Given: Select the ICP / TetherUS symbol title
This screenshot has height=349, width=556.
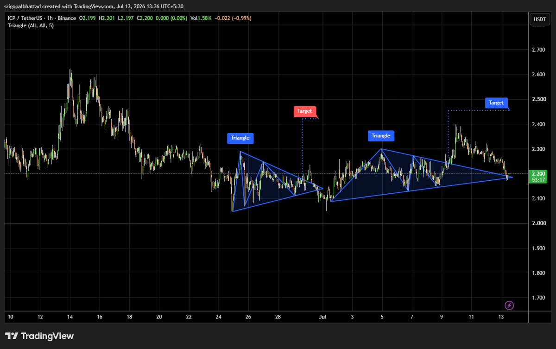Looking at the screenshot, I should pyautogui.click(x=25, y=18).
